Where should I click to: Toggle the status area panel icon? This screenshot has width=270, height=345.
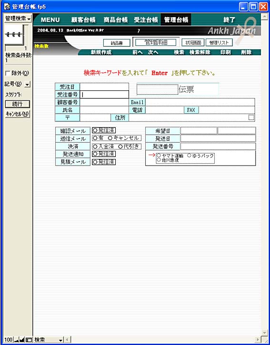29,340
